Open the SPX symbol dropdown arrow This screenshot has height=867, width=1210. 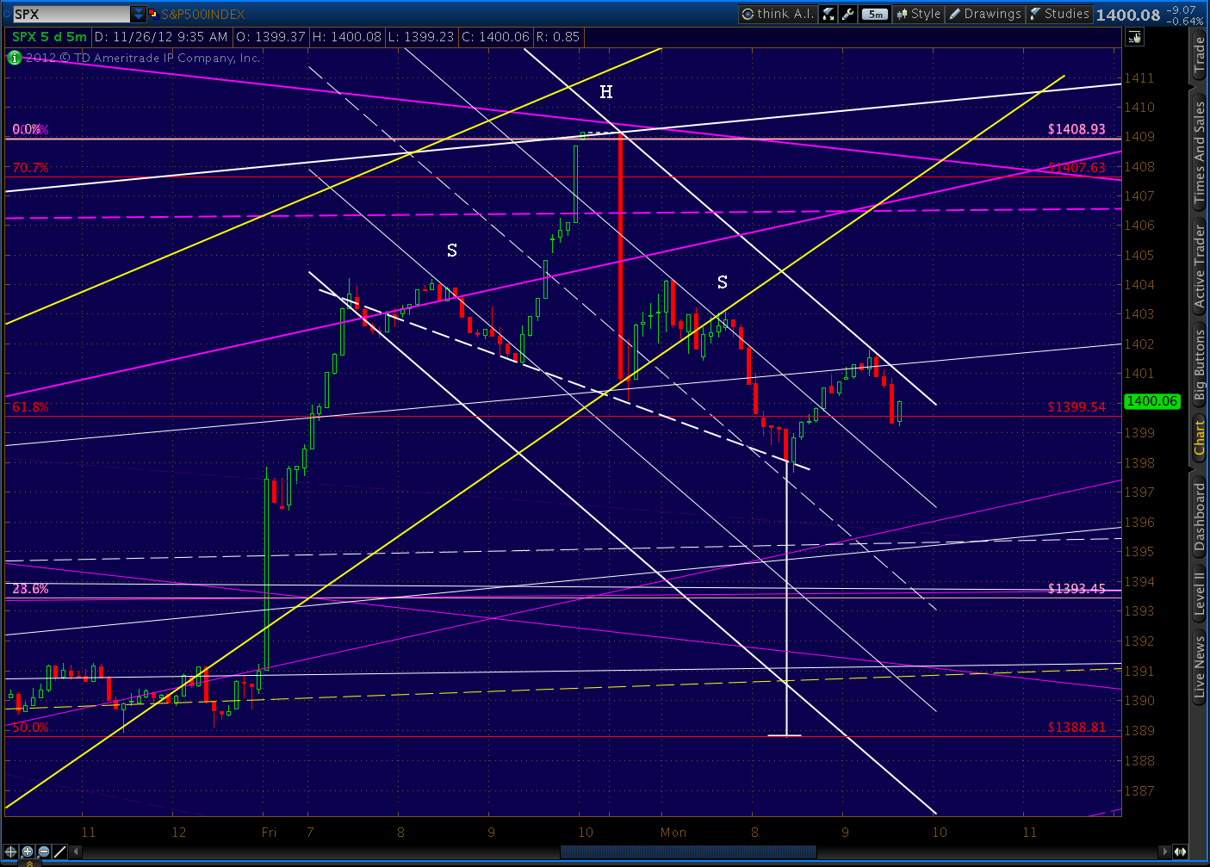click(139, 14)
